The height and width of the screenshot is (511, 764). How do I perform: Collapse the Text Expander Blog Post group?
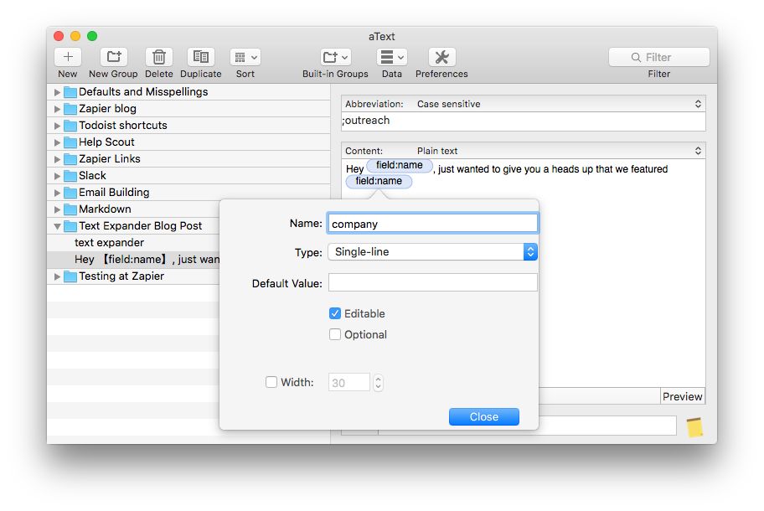[x=57, y=226]
